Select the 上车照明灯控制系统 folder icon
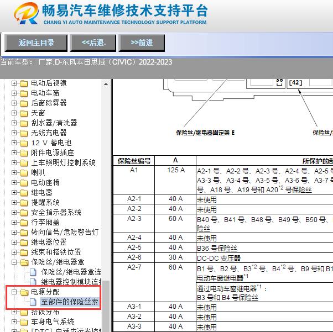Viewport: 333px width, 332px height. [x=24, y=163]
